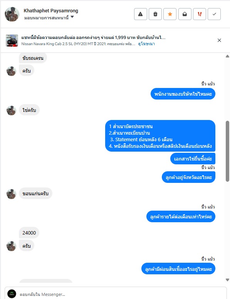Open the ดูโฆษณา link
This screenshot has width=230, height=299.
146,44
